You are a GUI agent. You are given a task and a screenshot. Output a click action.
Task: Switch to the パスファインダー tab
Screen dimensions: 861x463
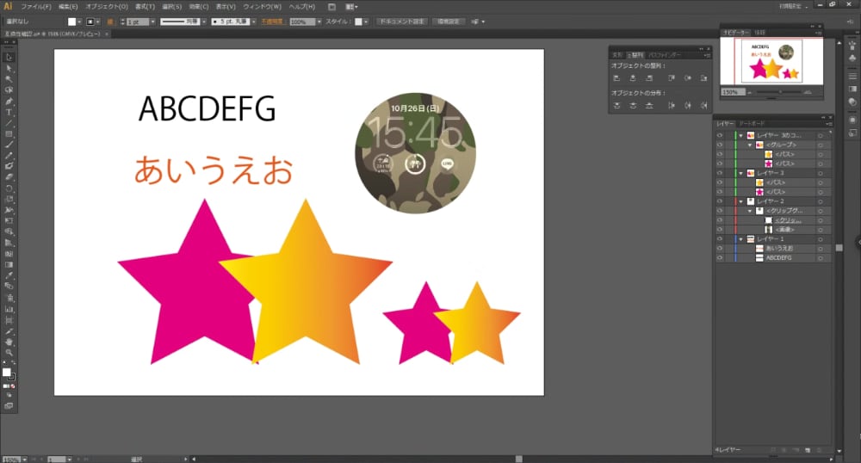point(664,53)
